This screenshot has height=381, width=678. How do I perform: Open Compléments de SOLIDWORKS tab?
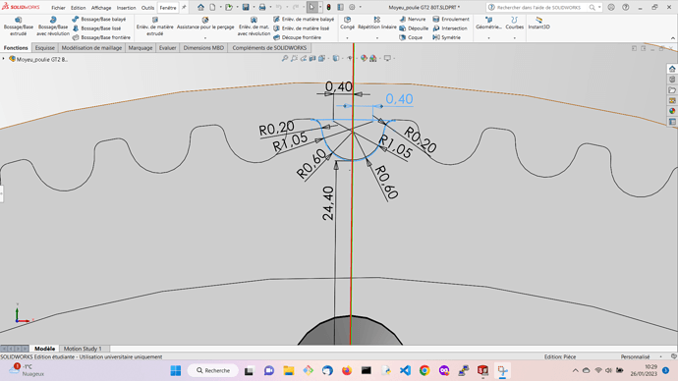(x=269, y=47)
